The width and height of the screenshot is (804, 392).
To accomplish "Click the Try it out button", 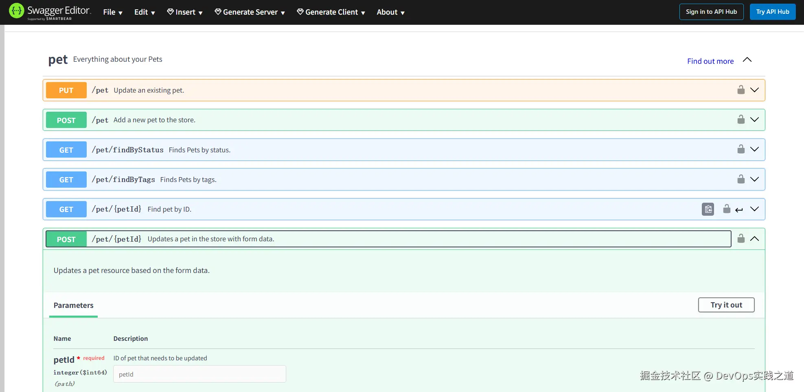I will tap(726, 305).
